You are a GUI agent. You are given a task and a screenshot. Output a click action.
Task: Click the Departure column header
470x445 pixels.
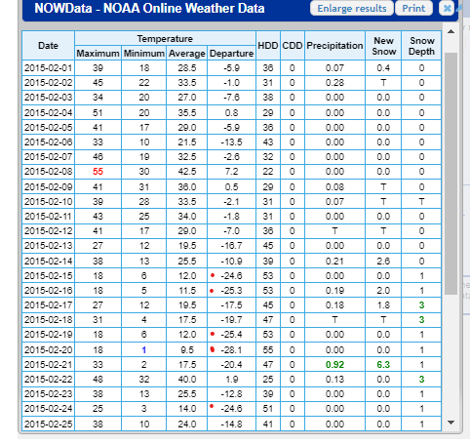231,53
